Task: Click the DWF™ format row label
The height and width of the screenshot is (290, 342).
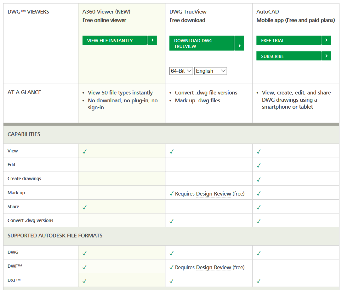Action: pos(15,266)
